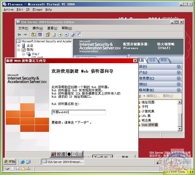Click the network adapter icon in Virtual PC status bar
Image resolution: width=195 pixels, height=175 pixels.
(29, 169)
